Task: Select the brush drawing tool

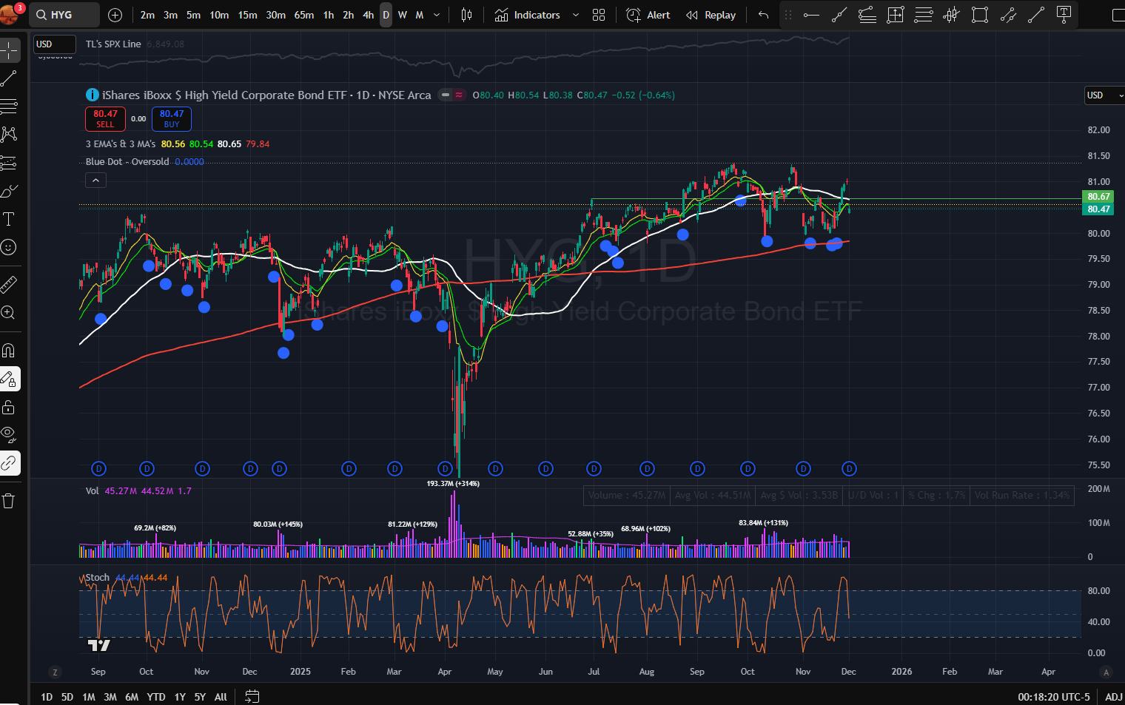Action: [9, 191]
